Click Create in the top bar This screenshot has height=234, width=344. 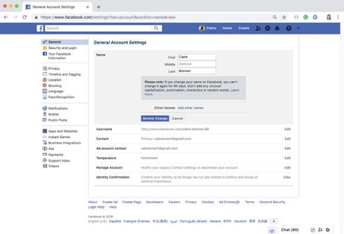pos(244,28)
